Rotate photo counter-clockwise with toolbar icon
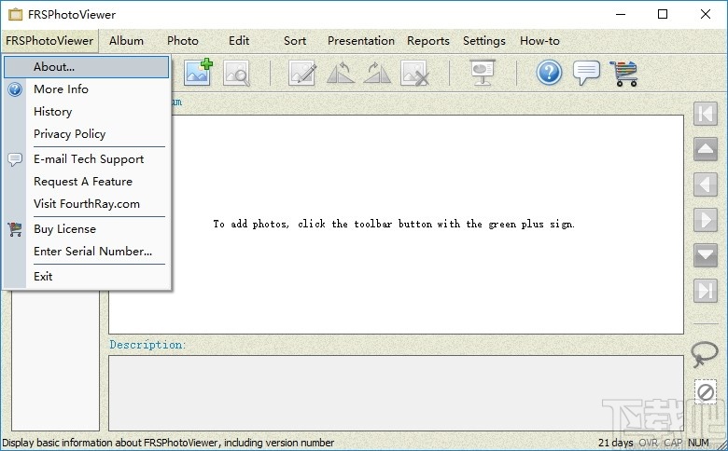 pyautogui.click(x=341, y=74)
